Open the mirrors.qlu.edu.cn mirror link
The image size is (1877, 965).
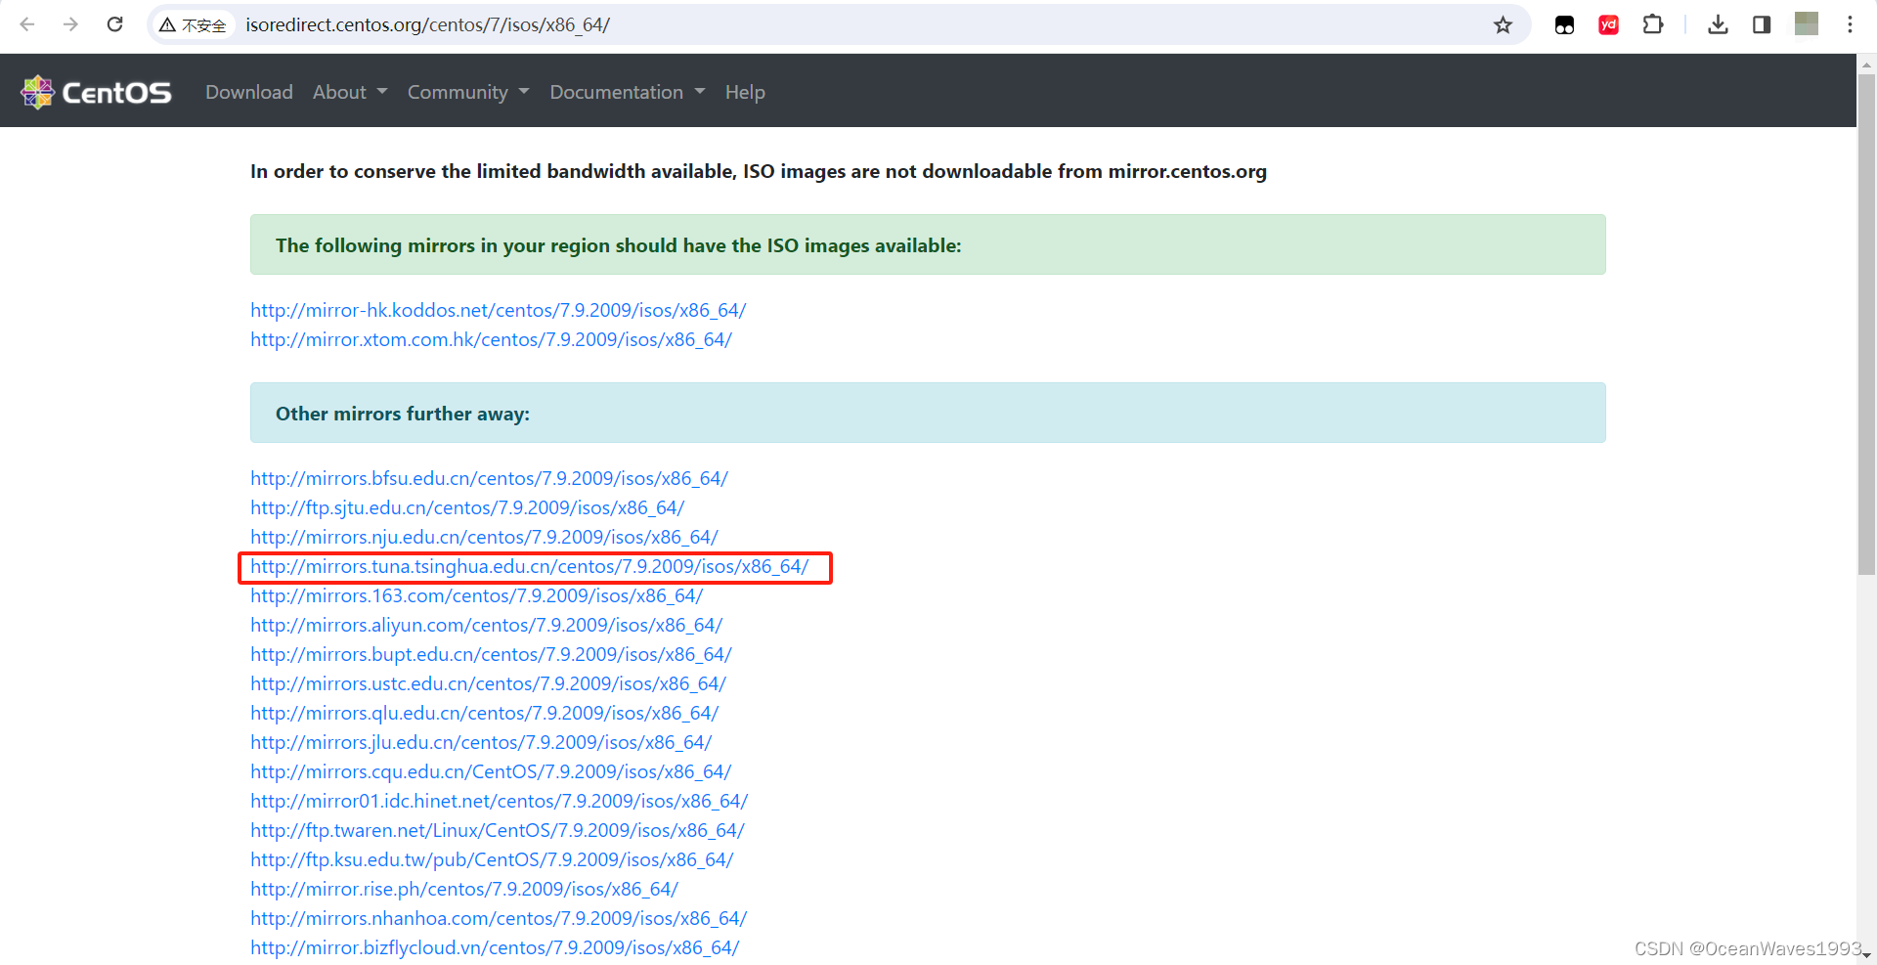(484, 713)
